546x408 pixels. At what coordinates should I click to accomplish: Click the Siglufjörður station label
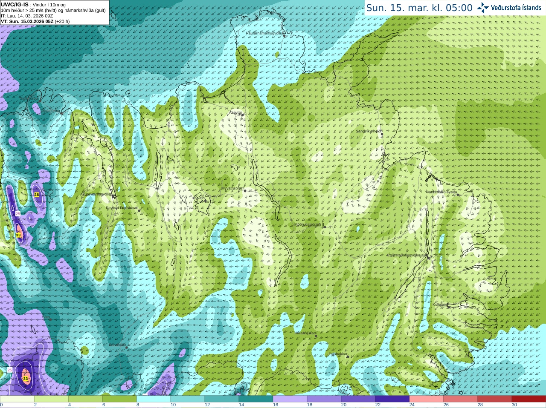29,98
